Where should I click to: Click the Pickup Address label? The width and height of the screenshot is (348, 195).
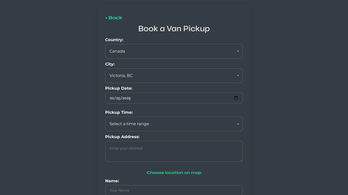click(x=122, y=137)
